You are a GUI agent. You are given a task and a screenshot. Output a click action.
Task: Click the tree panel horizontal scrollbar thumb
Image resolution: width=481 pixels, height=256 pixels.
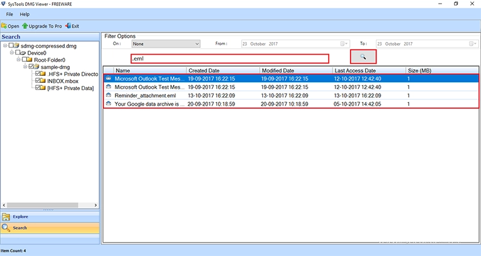coord(42,205)
